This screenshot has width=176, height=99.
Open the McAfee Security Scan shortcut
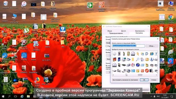(24, 45)
